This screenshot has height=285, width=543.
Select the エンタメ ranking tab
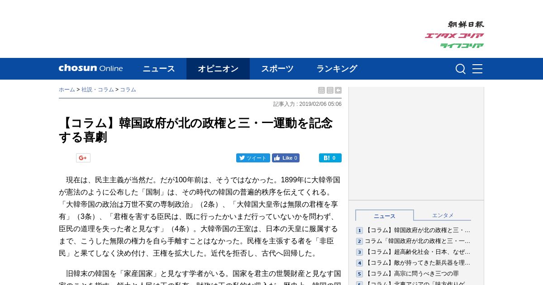coord(443,215)
